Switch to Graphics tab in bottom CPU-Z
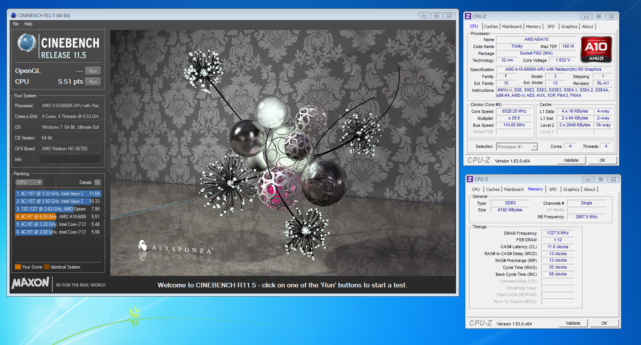The height and width of the screenshot is (345, 641). (x=571, y=189)
